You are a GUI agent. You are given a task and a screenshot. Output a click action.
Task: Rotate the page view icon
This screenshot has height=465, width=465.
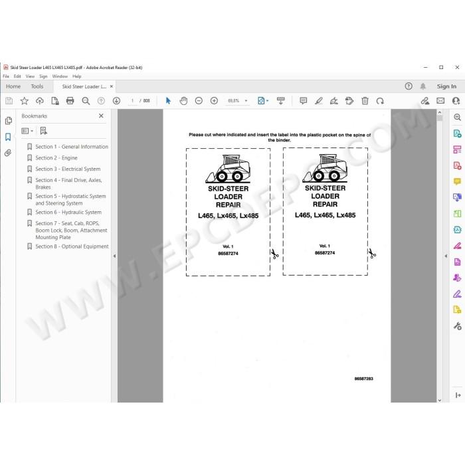[x=380, y=101]
